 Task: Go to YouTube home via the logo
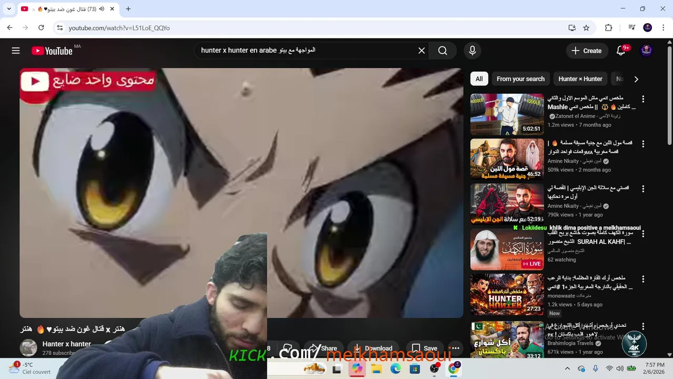click(52, 51)
